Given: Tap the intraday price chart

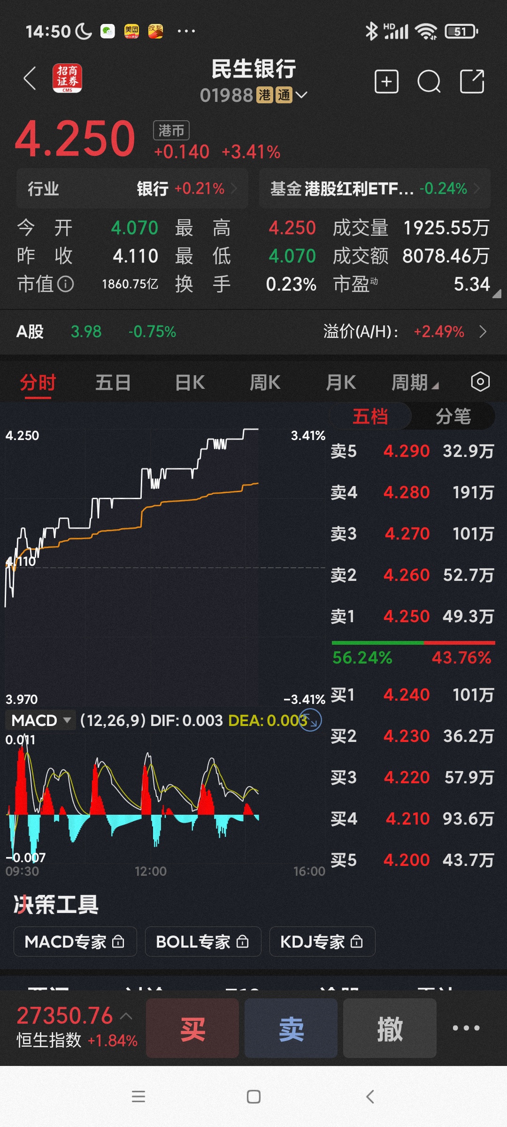Looking at the screenshot, I should tap(164, 567).
